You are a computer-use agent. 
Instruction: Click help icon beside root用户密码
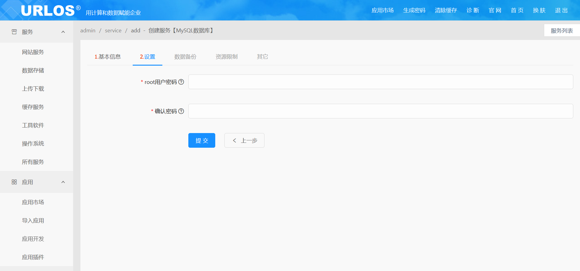(181, 82)
